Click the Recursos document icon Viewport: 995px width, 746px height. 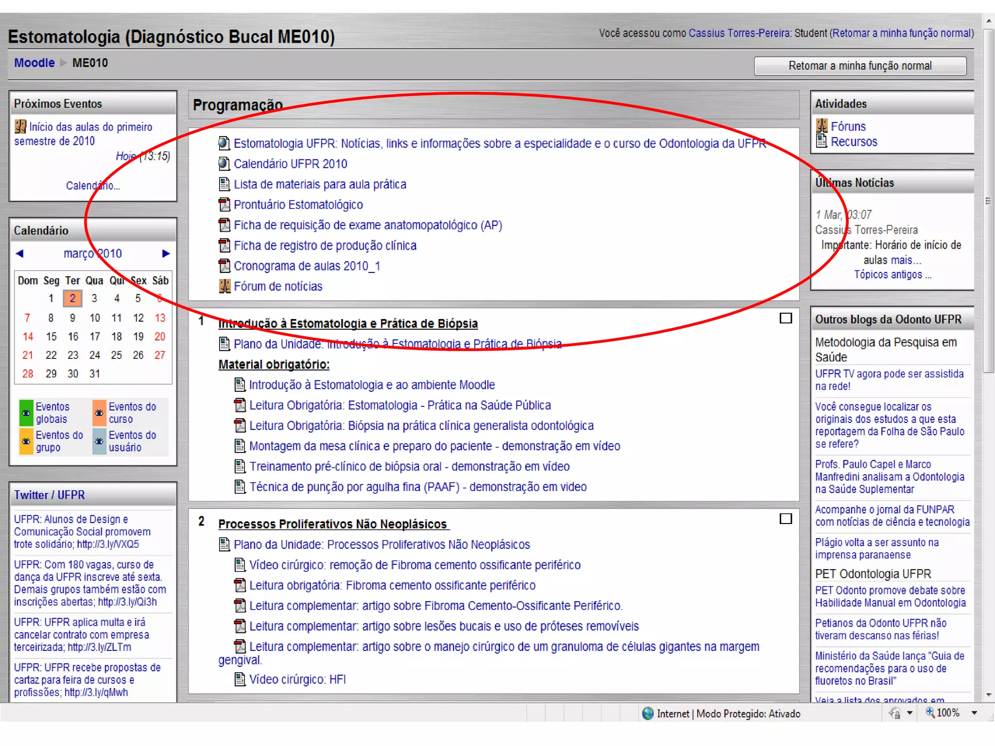[822, 141]
